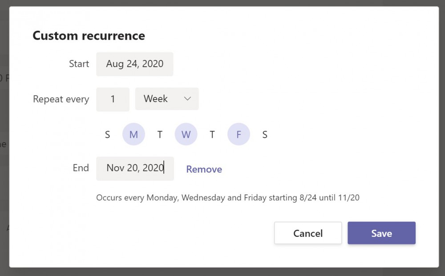This screenshot has width=445, height=276.
Task: Click the End date field showing Nov 20
Action: pyautogui.click(x=134, y=168)
